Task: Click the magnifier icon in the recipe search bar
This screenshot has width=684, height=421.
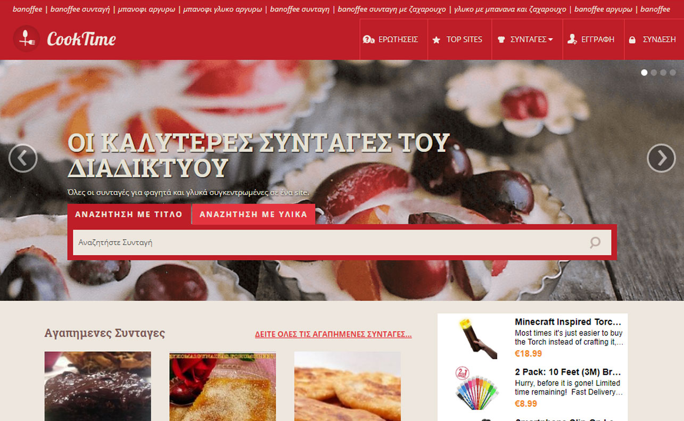Action: tap(595, 243)
